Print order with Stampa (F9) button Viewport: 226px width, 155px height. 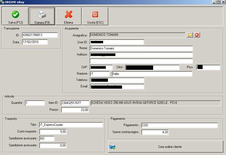[42, 16]
